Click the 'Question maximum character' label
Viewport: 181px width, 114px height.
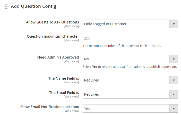[x=53, y=36]
